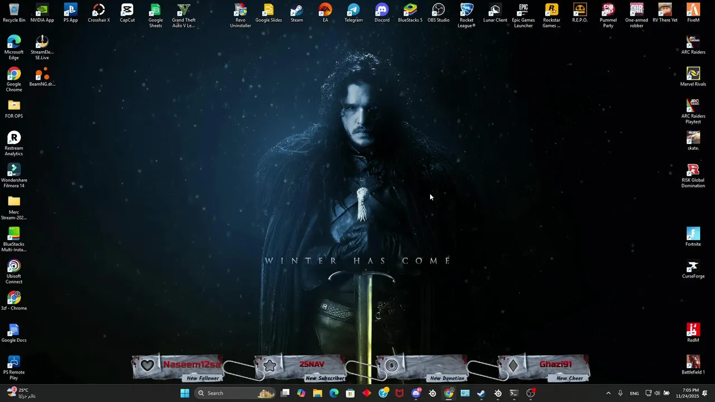Launch Telegram from the desktop
Screen dimensions: 715x402
tap(354, 13)
